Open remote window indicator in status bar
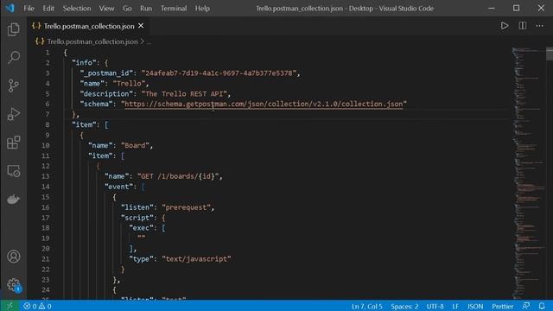 [x=10, y=306]
